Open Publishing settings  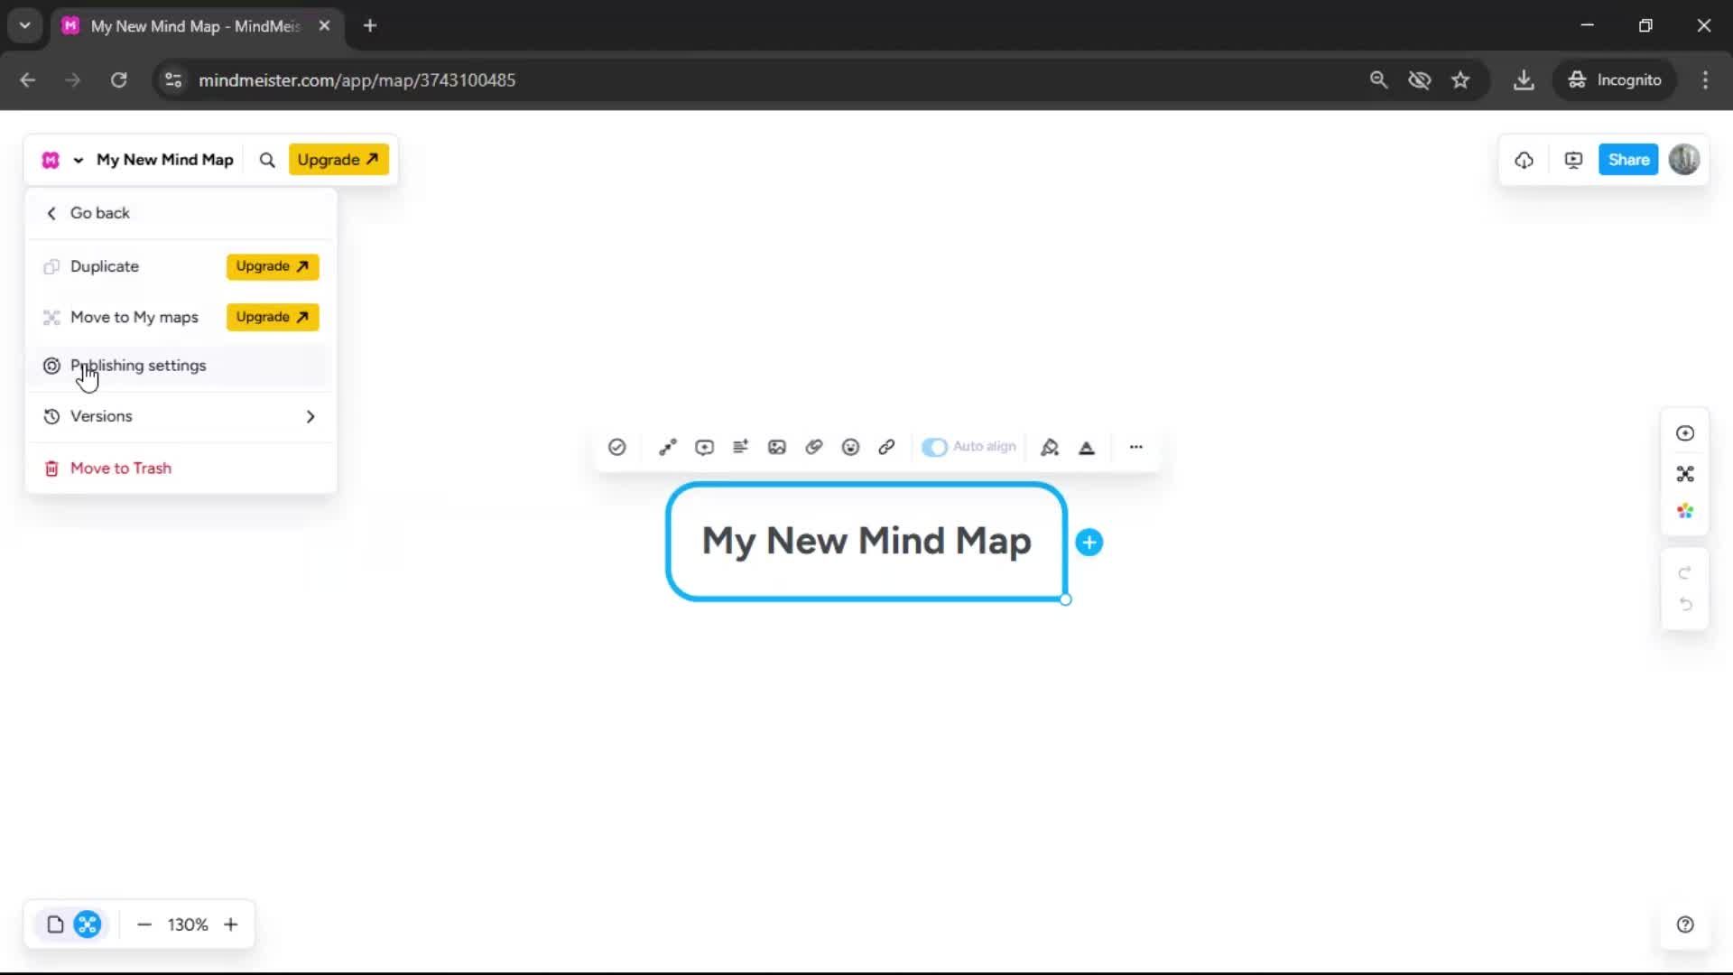pos(181,366)
